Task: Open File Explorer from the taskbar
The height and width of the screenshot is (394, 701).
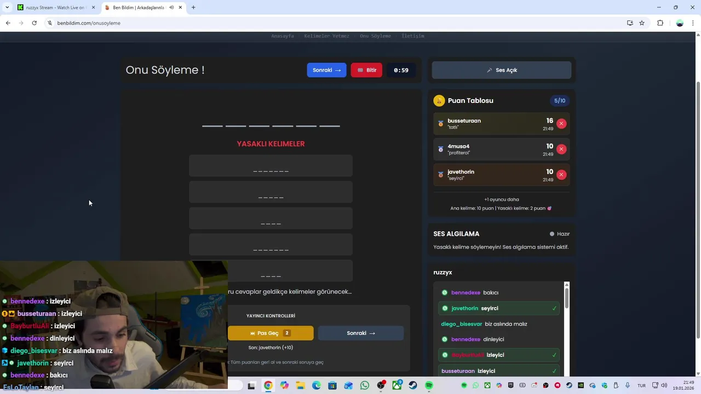Action: click(300, 386)
